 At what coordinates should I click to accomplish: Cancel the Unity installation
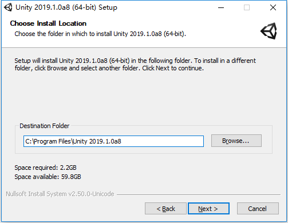coord(258,209)
